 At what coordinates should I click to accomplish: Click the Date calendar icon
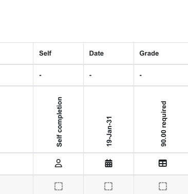click(x=108, y=163)
